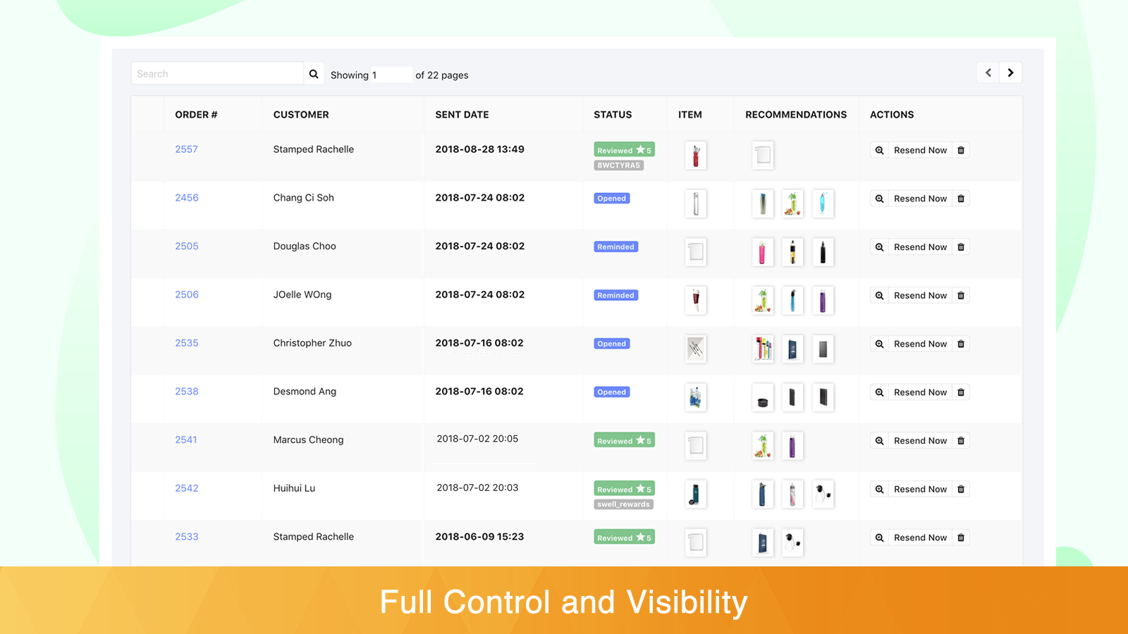
Task: Open third recommendation thumbnail for order 2542
Action: point(823,495)
